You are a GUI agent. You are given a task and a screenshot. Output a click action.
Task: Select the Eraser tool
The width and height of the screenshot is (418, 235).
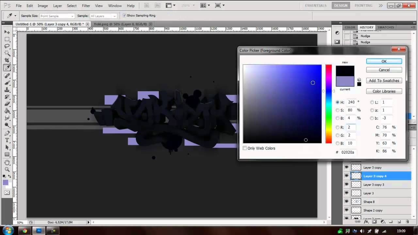tap(7, 104)
